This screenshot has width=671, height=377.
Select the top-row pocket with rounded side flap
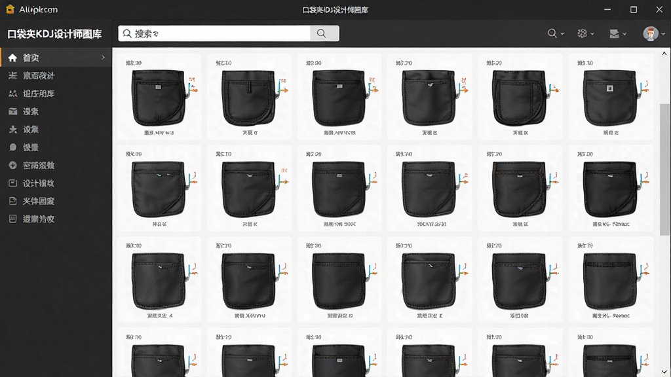[520, 97]
